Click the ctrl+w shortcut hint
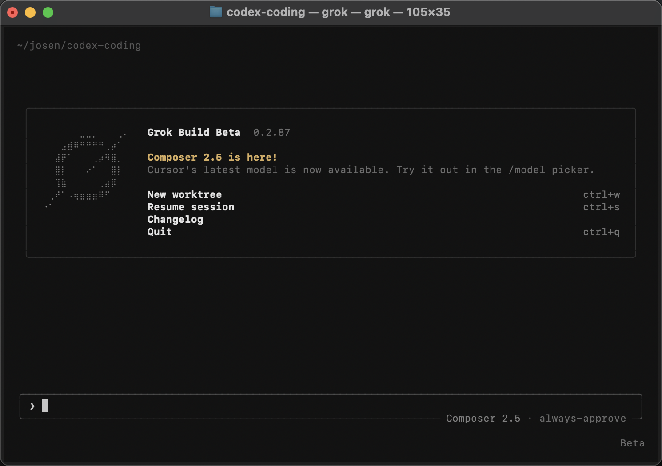Viewport: 662px width, 466px height. [601, 194]
